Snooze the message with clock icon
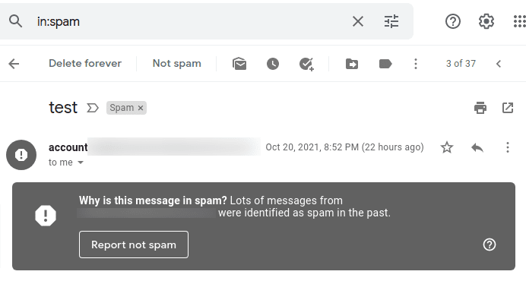The height and width of the screenshot is (284, 526). coord(273,64)
